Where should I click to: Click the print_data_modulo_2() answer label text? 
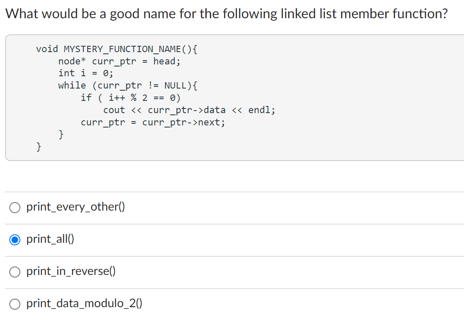point(84,303)
